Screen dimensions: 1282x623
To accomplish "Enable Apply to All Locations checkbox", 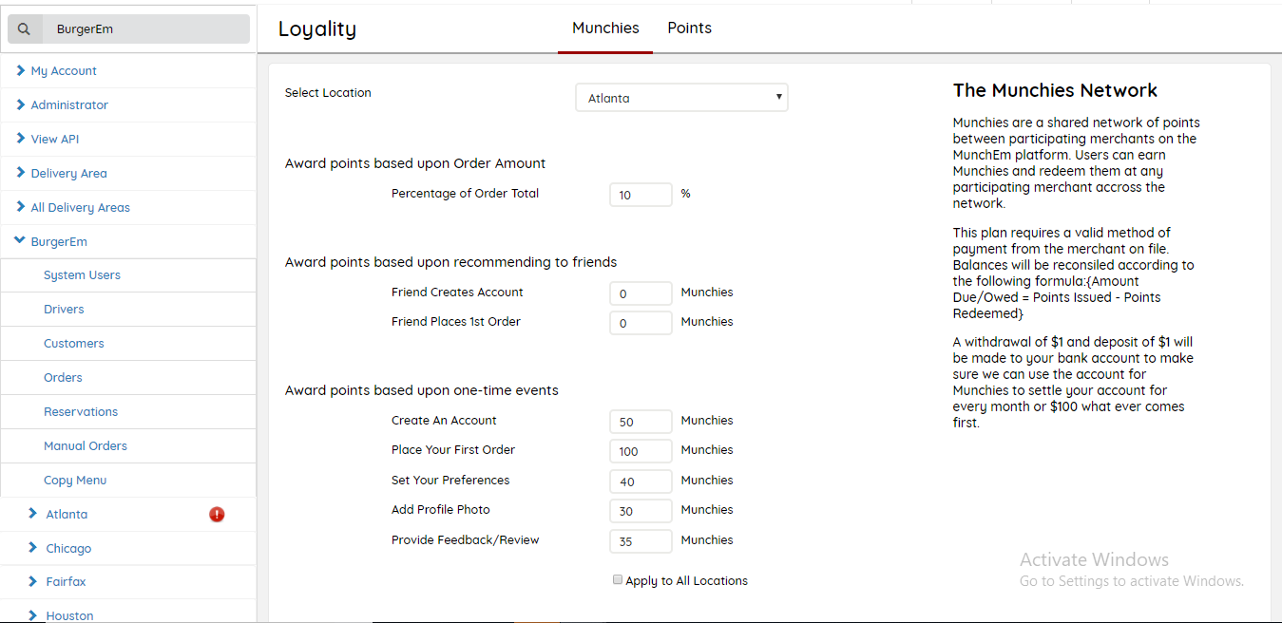I will click(618, 580).
